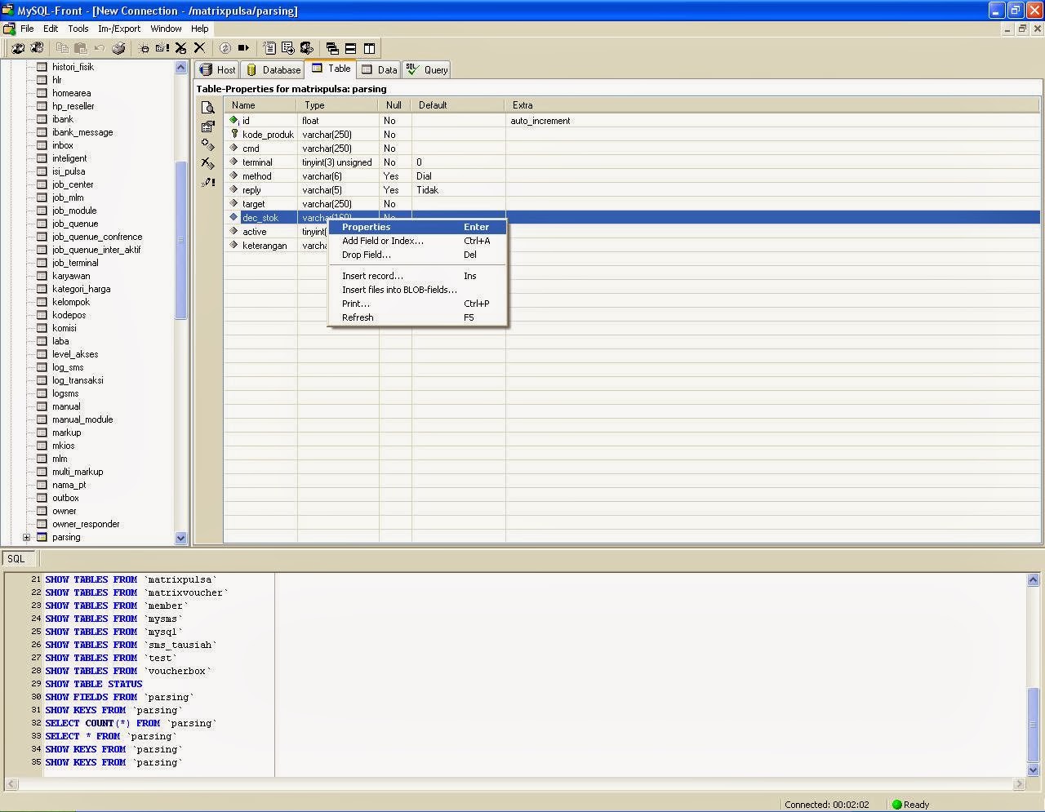The image size is (1045, 812).
Task: Click the add field sidebar icon
Action: click(208, 145)
